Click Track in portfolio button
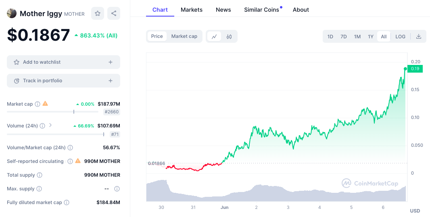Viewport: 430px width, 217px height. [x=63, y=81]
